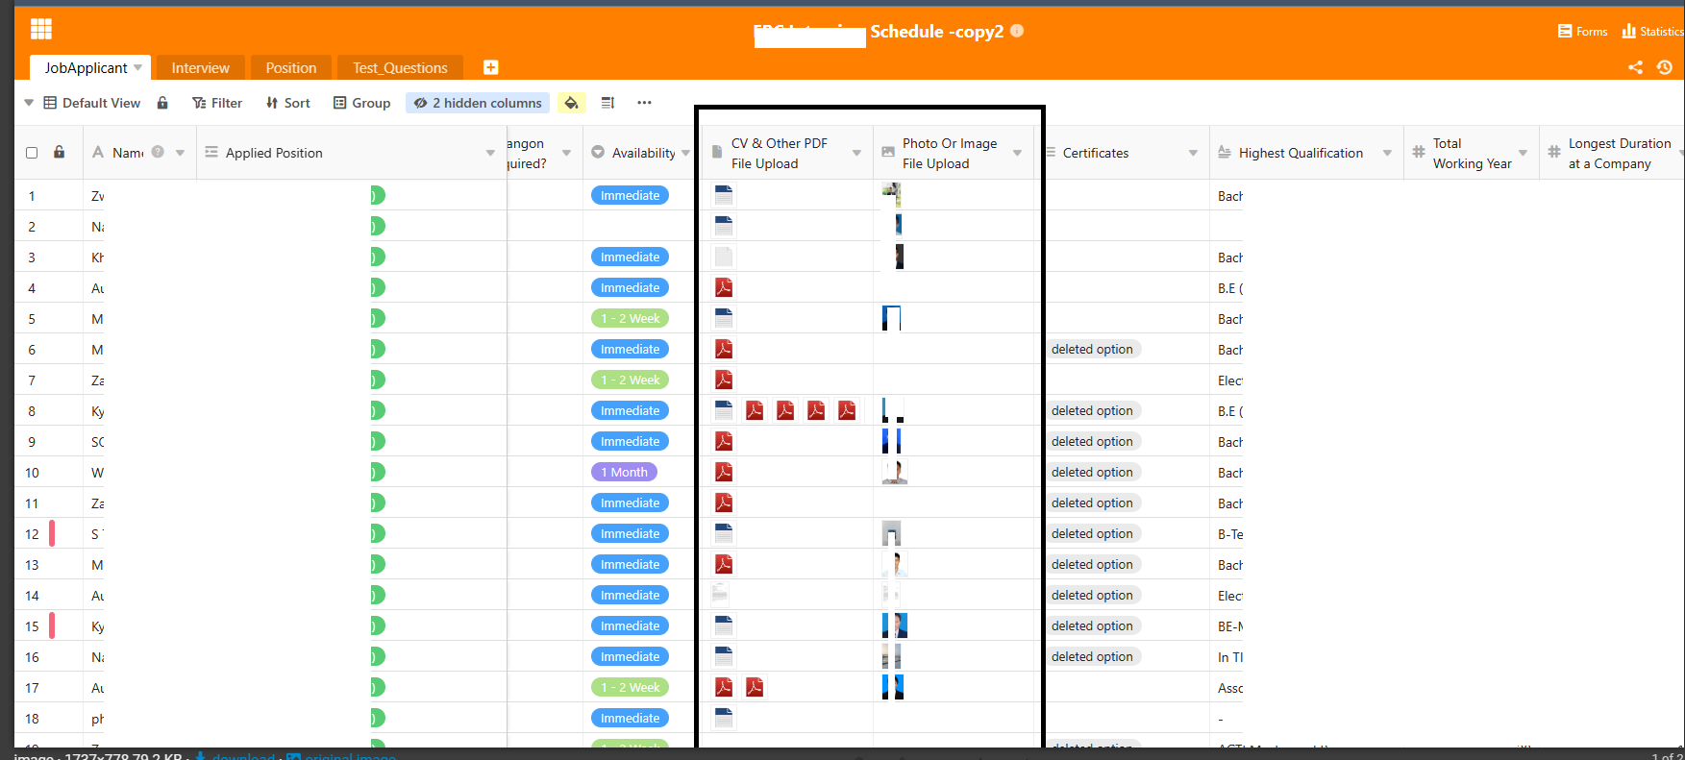Click the Filter button
The width and height of the screenshot is (1685, 760).
pos(217,103)
